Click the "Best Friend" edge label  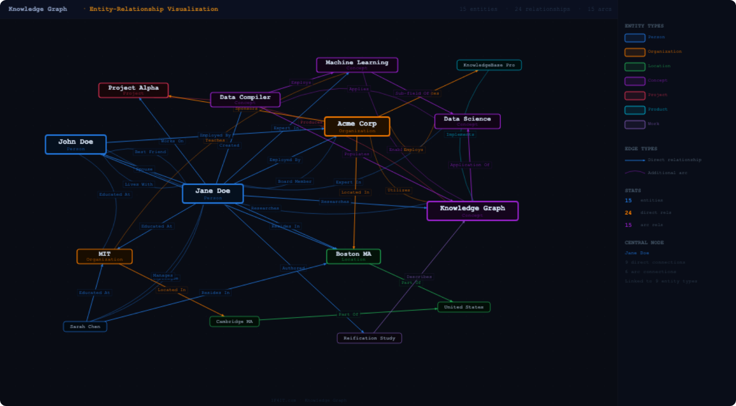tap(150, 152)
